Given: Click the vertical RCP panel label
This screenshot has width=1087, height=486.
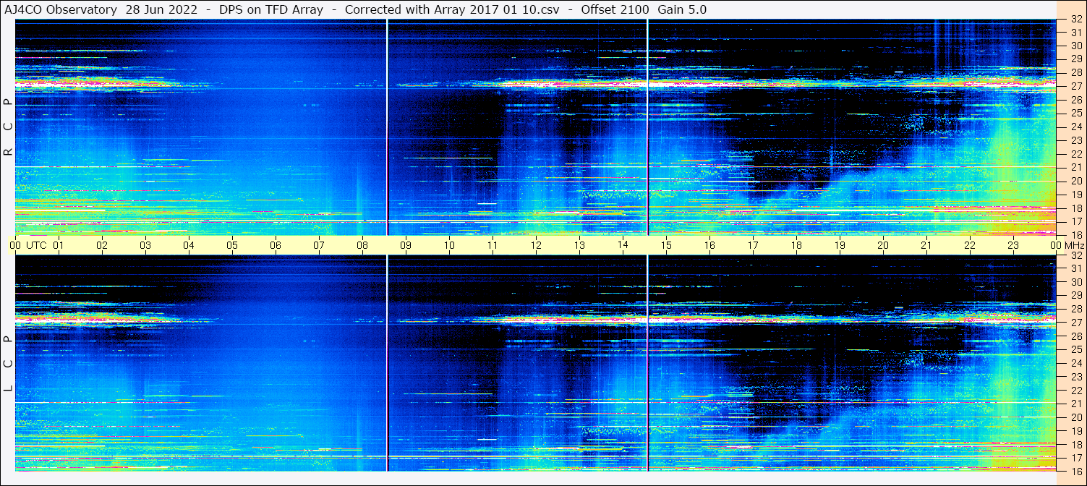Looking at the screenshot, I should 8,127.
